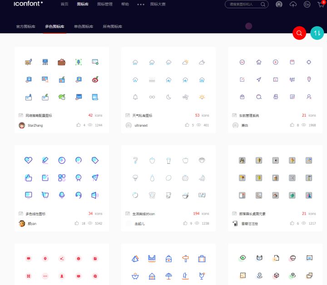Like the 生活类线状icon set with thumbs-up
Screen dimensions: 327x285
185,223
